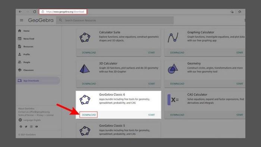Open Home in the sidebar
261x147 pixels.
(x=26, y=31)
